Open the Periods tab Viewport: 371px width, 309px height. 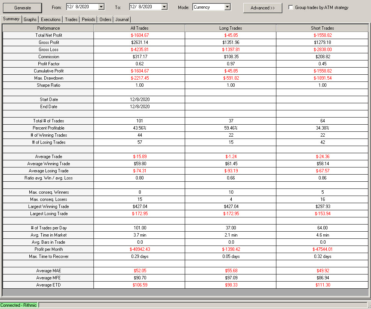click(89, 20)
